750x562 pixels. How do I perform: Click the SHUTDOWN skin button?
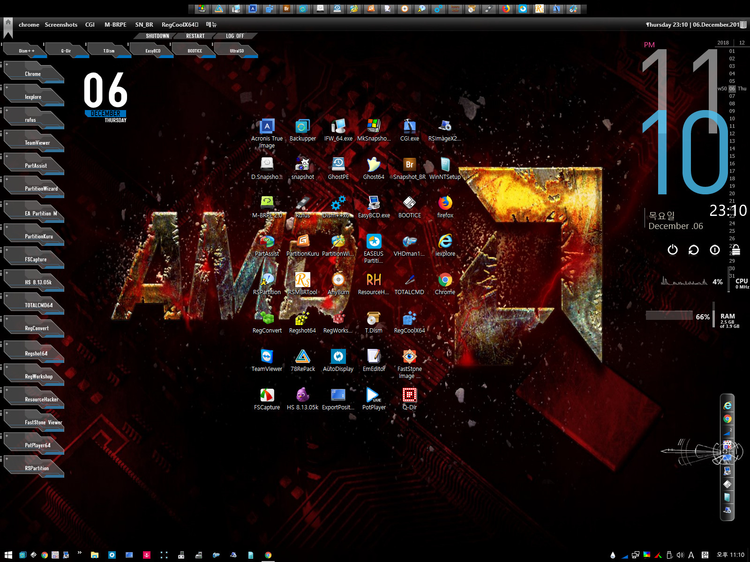157,36
